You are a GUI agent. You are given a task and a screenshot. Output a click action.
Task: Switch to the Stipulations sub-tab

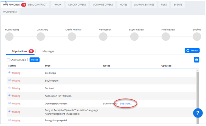click(x=20, y=51)
